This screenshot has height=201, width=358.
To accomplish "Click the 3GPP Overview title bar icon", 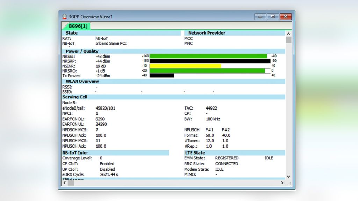I will (65, 16).
